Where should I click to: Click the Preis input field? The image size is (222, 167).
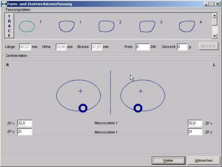tap(143, 47)
